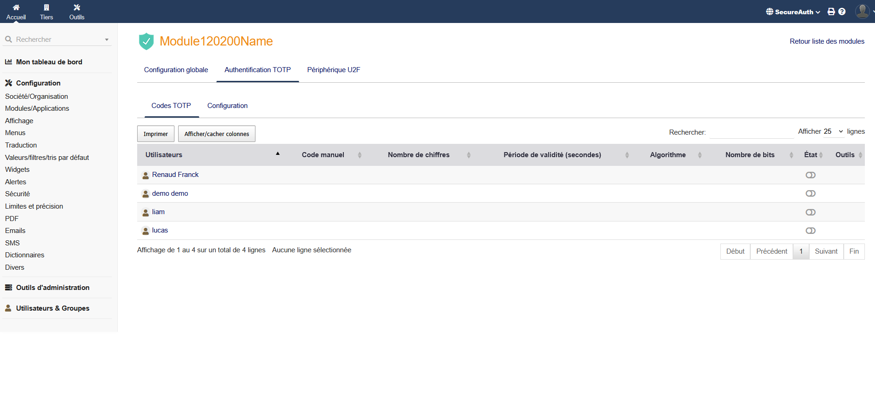Switch on TOTP state for lucas
The height and width of the screenshot is (403, 875).
(810, 231)
